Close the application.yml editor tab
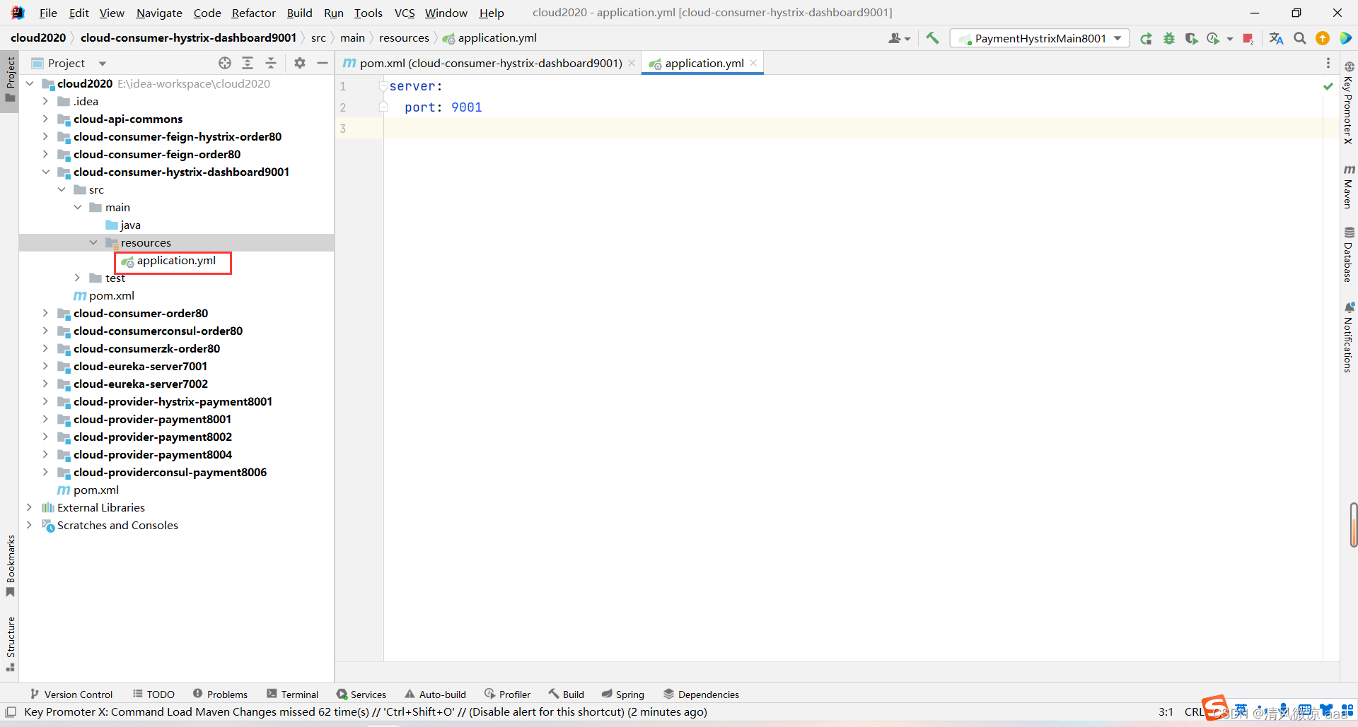This screenshot has height=727, width=1358. (754, 63)
